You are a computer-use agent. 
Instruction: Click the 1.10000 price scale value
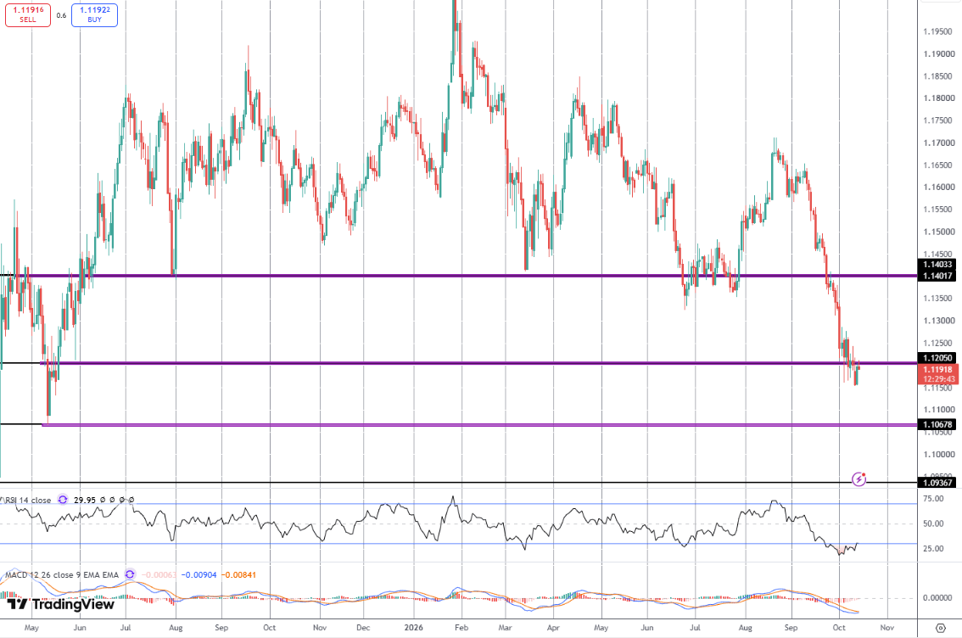click(939, 455)
